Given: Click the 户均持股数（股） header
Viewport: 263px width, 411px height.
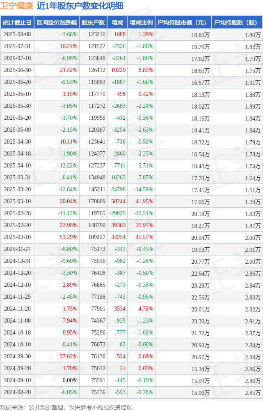Looking at the screenshot, I should (x=237, y=23).
